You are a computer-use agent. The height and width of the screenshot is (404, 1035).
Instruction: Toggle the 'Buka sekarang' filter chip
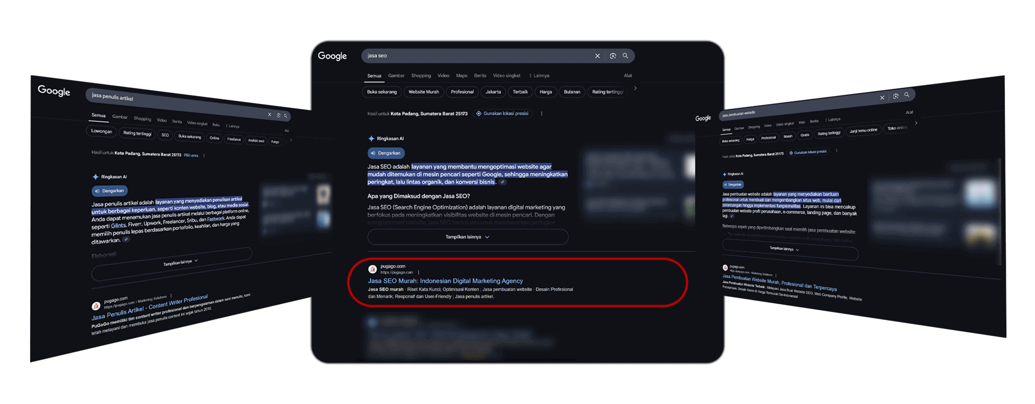coord(382,92)
